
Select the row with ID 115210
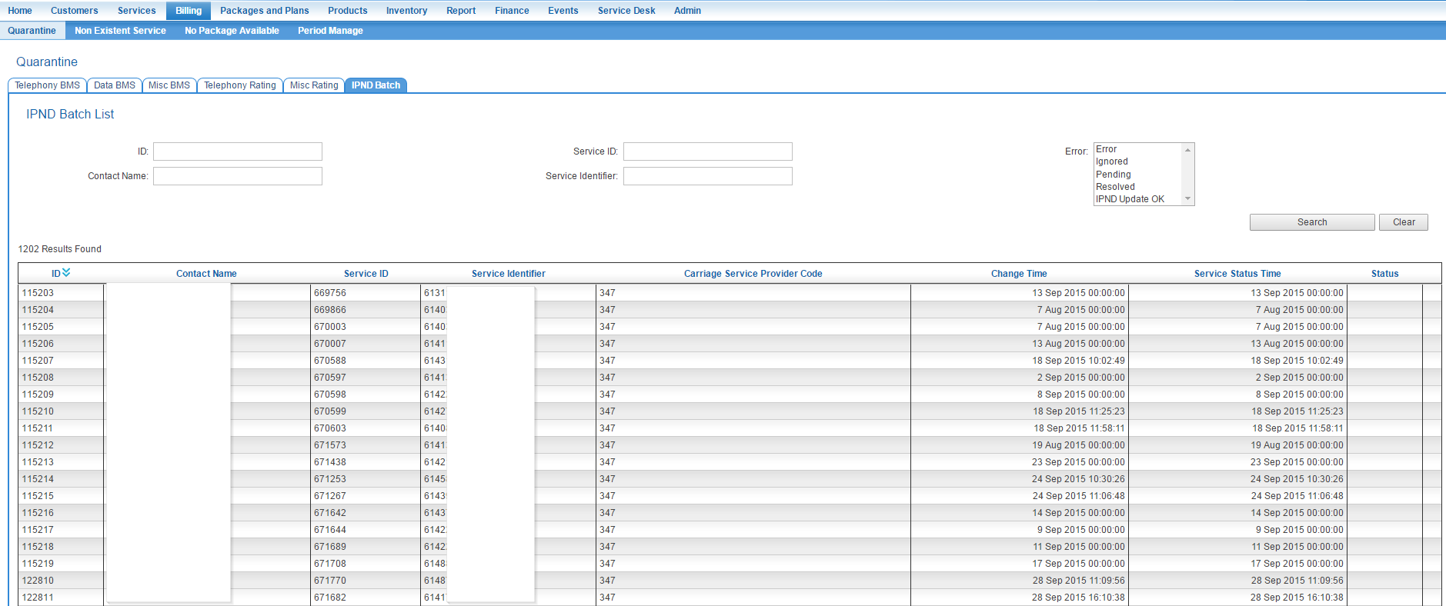[38, 411]
